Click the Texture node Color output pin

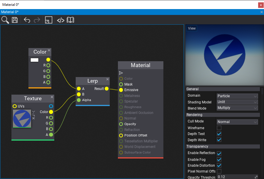[x=51, y=112]
